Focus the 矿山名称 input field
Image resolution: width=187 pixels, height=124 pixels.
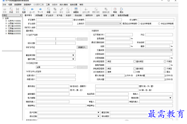54,24
